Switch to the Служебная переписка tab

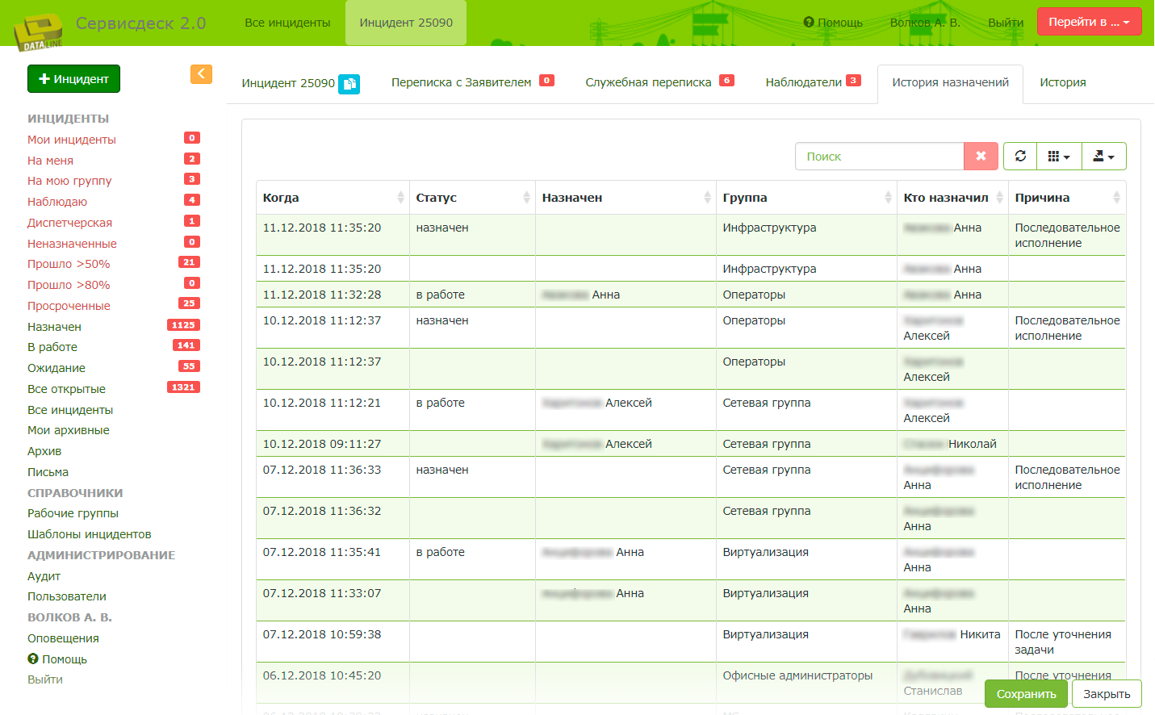click(x=648, y=82)
